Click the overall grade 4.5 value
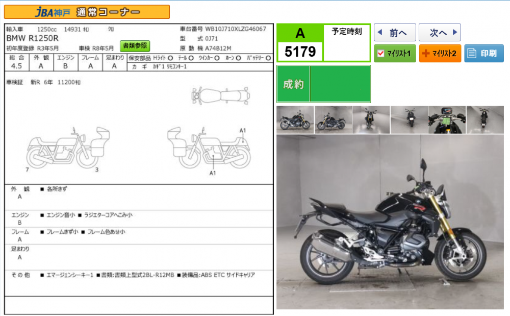 pos(17,66)
